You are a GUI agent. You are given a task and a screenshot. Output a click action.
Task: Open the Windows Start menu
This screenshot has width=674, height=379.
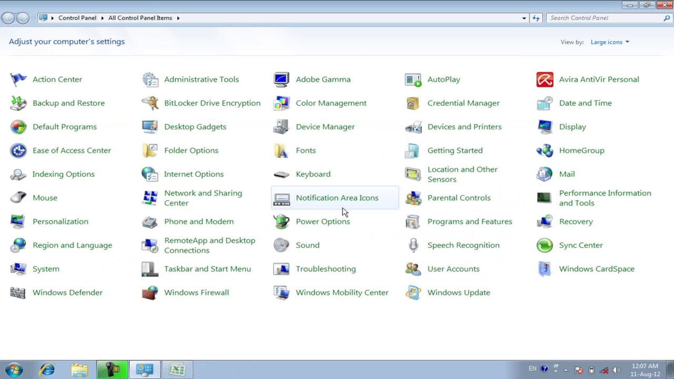[14, 370]
